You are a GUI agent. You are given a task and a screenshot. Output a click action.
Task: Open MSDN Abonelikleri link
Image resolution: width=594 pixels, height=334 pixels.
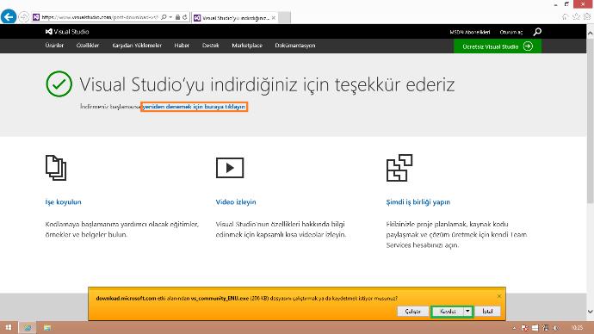click(470, 32)
